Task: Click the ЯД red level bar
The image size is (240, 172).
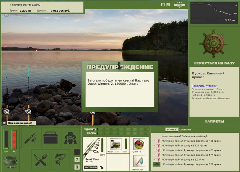Action: pos(14,140)
